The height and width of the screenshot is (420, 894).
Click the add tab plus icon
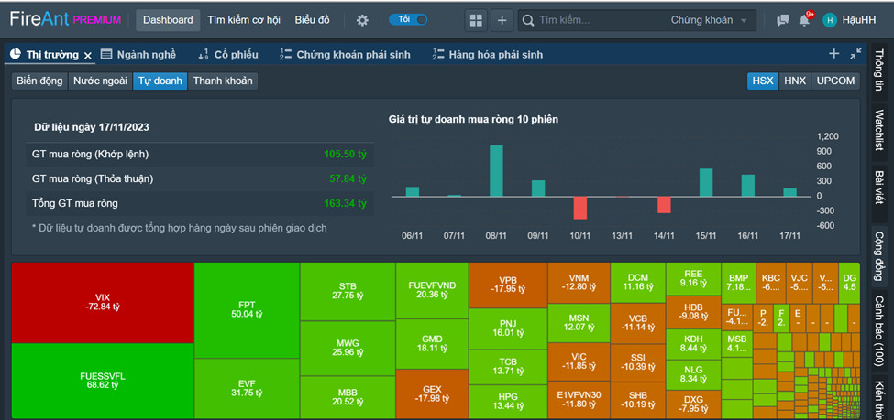[833, 54]
